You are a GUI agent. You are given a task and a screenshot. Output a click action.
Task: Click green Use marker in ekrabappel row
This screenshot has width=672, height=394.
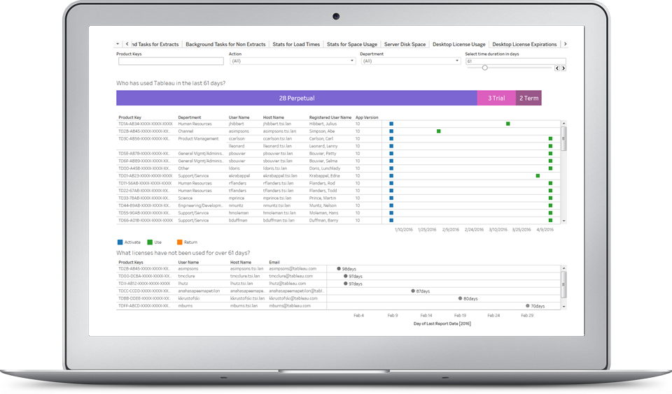pyautogui.click(x=538, y=176)
